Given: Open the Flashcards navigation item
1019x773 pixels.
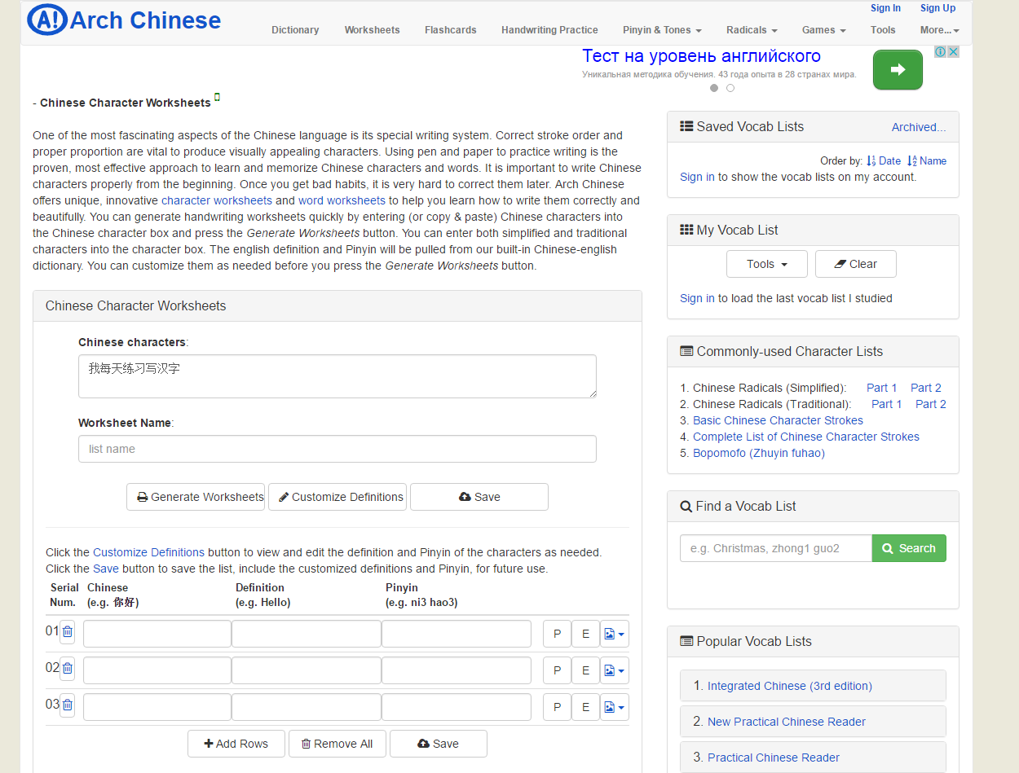Looking at the screenshot, I should [x=450, y=30].
